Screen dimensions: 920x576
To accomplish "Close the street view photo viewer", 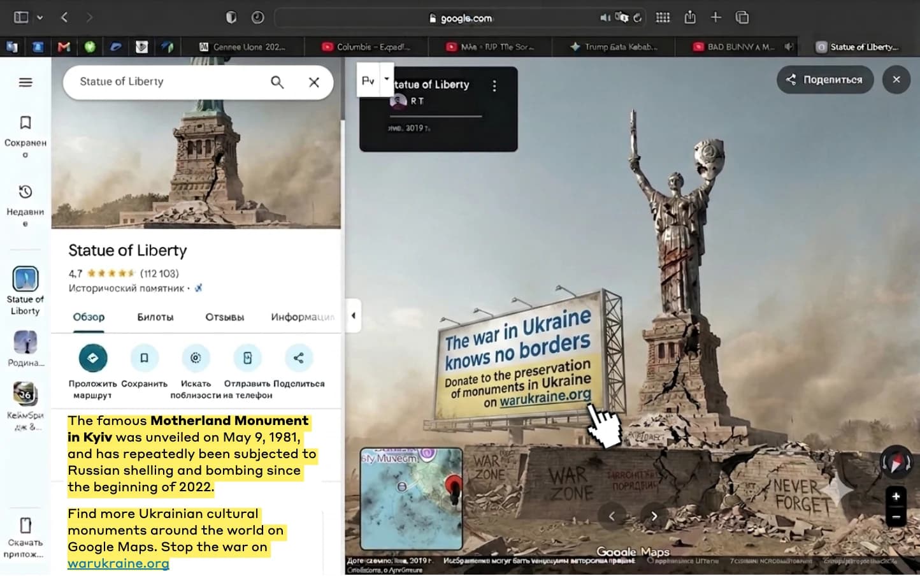I will coord(896,80).
